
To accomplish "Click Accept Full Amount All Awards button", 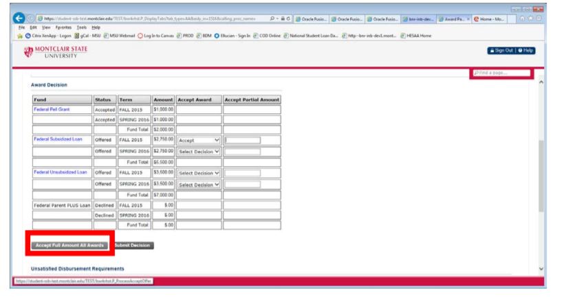I will click(x=60, y=245).
